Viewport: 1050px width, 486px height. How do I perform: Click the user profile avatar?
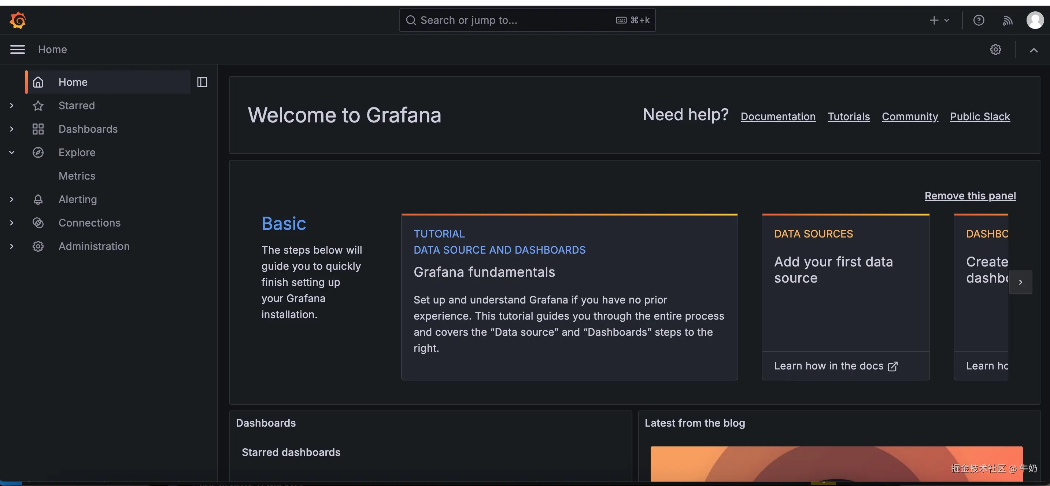(1035, 20)
